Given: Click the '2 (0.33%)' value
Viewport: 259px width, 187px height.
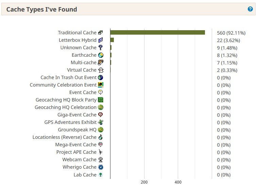Looking at the screenshot, I should (x=227, y=70).
